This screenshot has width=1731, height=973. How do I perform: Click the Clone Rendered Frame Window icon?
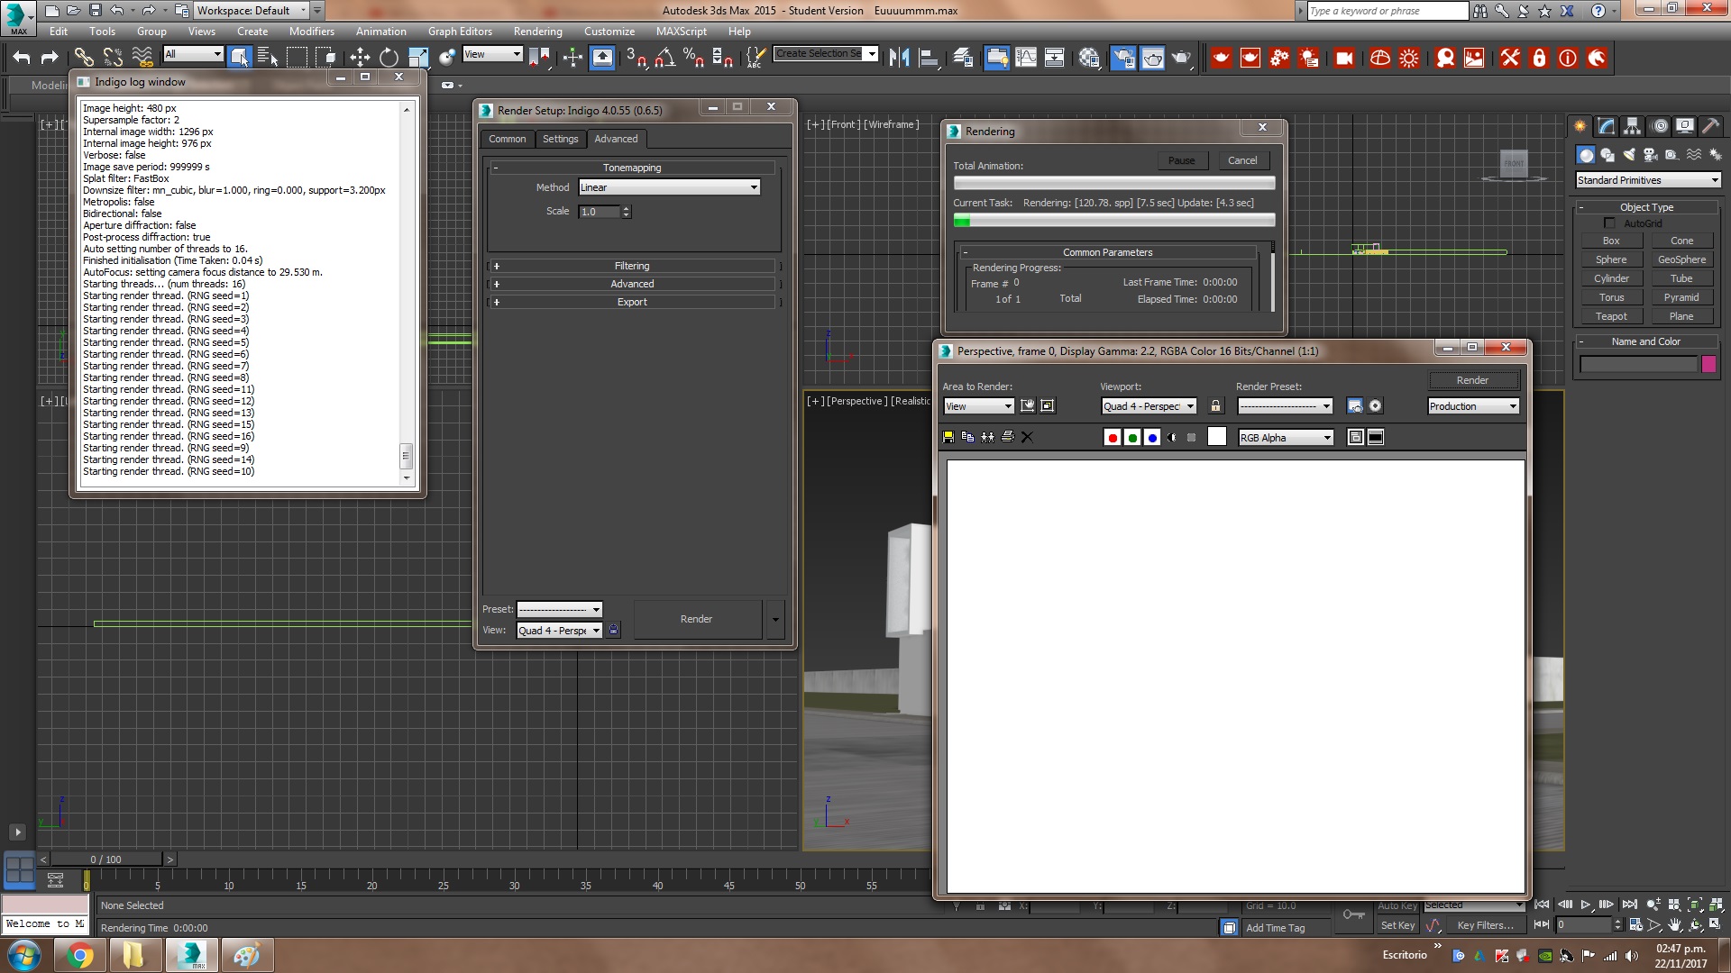(x=987, y=437)
